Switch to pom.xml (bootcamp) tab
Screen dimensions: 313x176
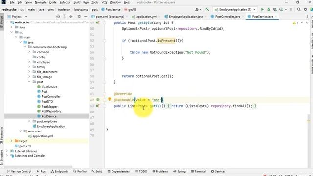tap(110, 17)
